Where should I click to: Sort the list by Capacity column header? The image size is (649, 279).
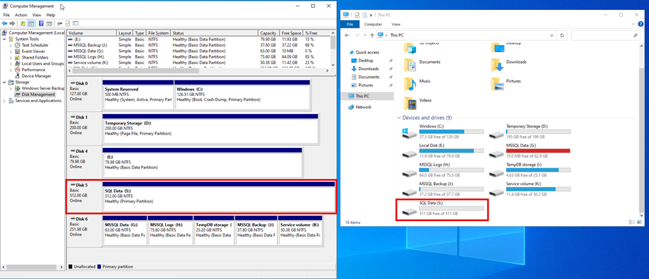click(269, 33)
